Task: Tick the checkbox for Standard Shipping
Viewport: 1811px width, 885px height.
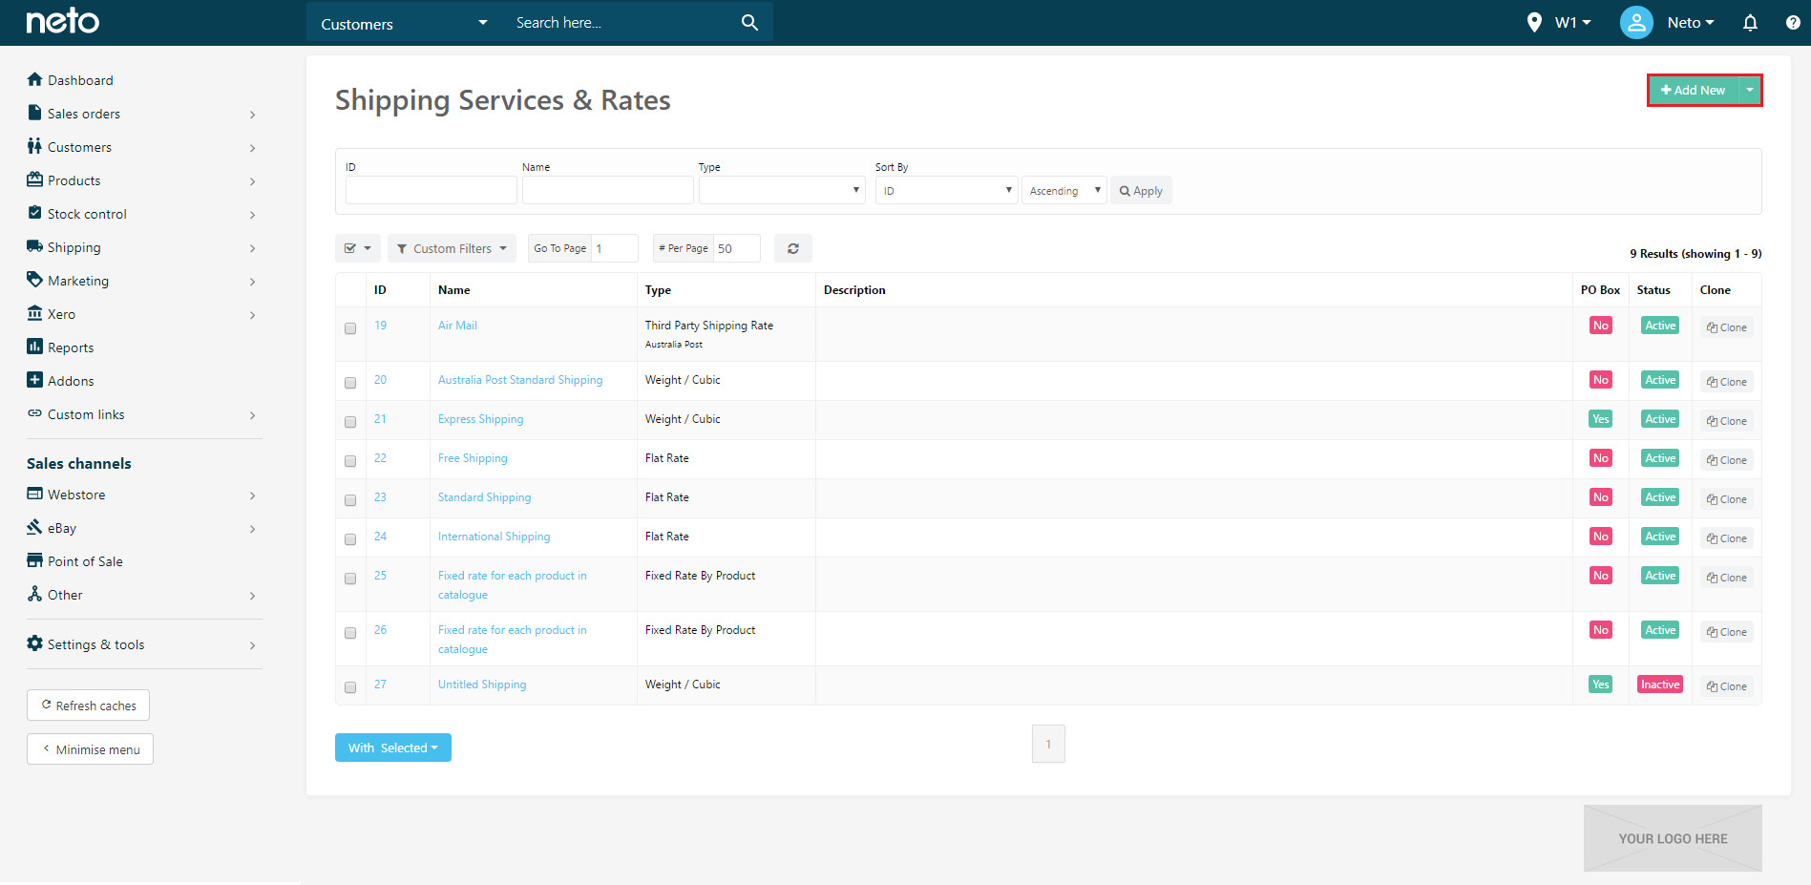Action: pyautogui.click(x=350, y=500)
